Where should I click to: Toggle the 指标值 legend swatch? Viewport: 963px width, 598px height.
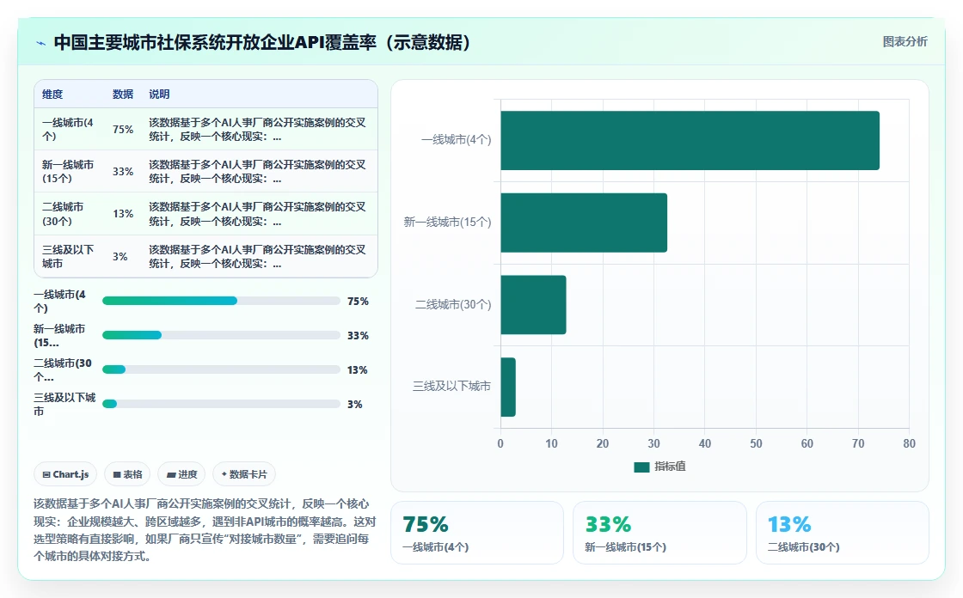[641, 467]
